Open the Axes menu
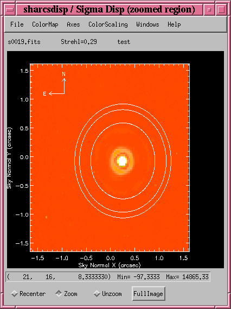Screen dimensions: 231x309 (73, 24)
